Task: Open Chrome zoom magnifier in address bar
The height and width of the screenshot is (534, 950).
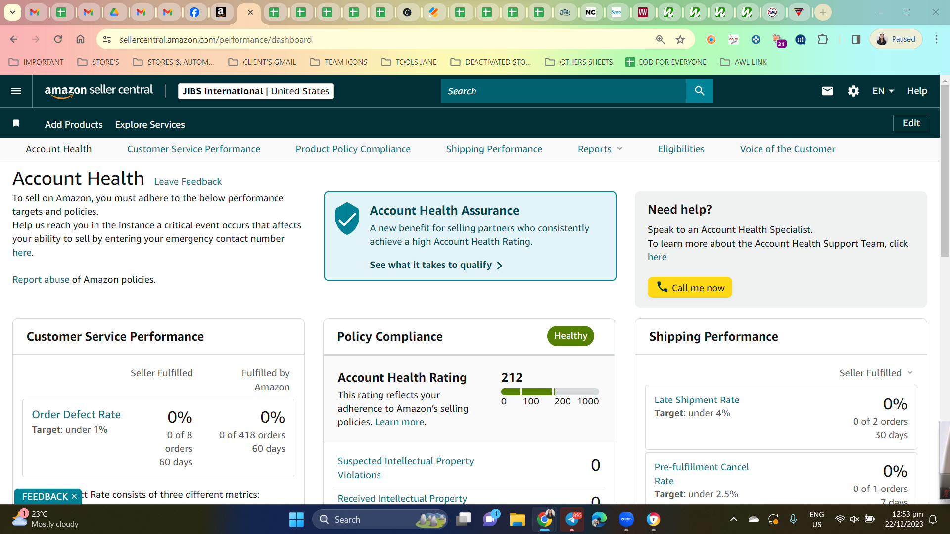Action: tap(660, 39)
